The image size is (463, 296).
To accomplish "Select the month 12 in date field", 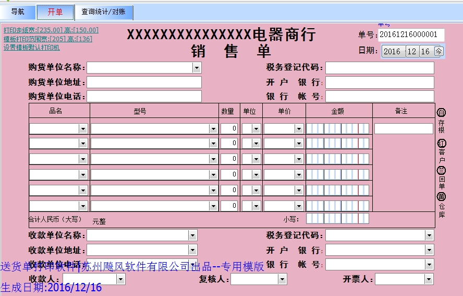I will pyautogui.click(x=411, y=52).
